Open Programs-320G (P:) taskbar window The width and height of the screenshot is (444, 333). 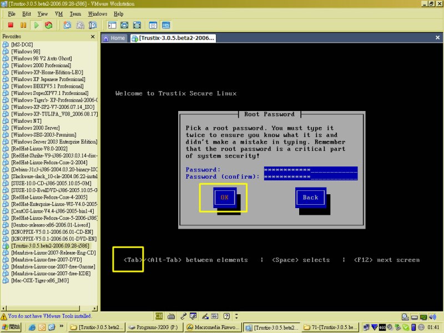[155, 327]
